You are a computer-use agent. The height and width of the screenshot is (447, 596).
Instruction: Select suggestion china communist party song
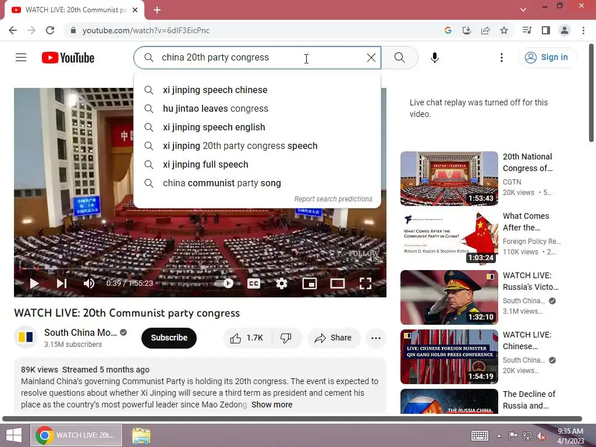(x=257, y=183)
